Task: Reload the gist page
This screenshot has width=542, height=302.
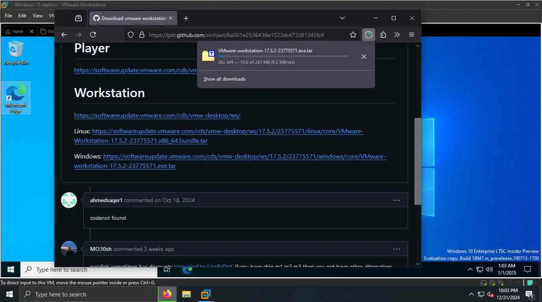Action: (x=93, y=35)
